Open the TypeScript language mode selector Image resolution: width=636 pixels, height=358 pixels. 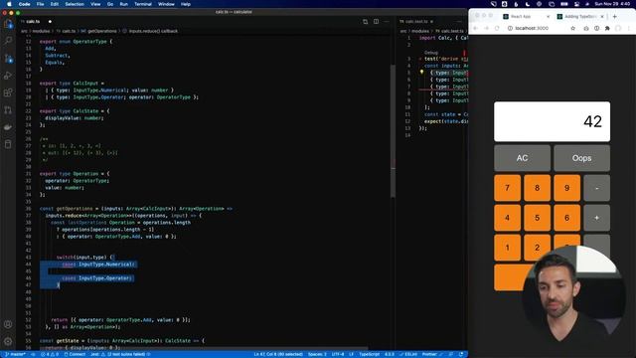[369, 354]
